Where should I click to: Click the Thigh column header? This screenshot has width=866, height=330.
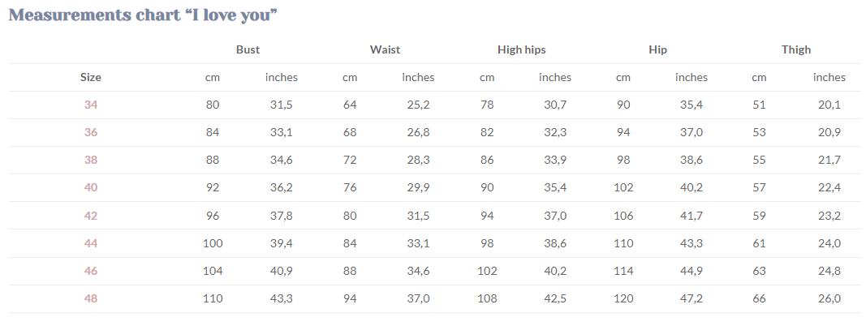point(796,49)
